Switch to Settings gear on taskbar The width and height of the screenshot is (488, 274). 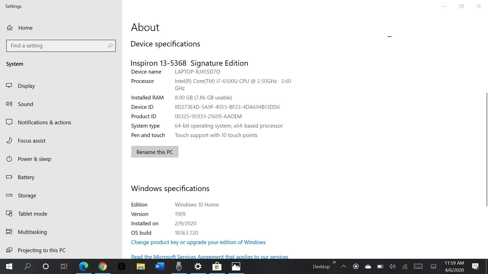click(198, 266)
